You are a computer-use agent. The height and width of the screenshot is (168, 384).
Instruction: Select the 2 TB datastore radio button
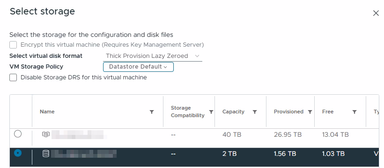point(18,153)
